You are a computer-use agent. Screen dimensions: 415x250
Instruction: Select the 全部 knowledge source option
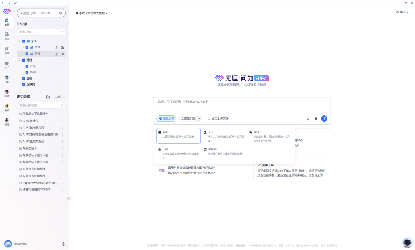(178, 136)
